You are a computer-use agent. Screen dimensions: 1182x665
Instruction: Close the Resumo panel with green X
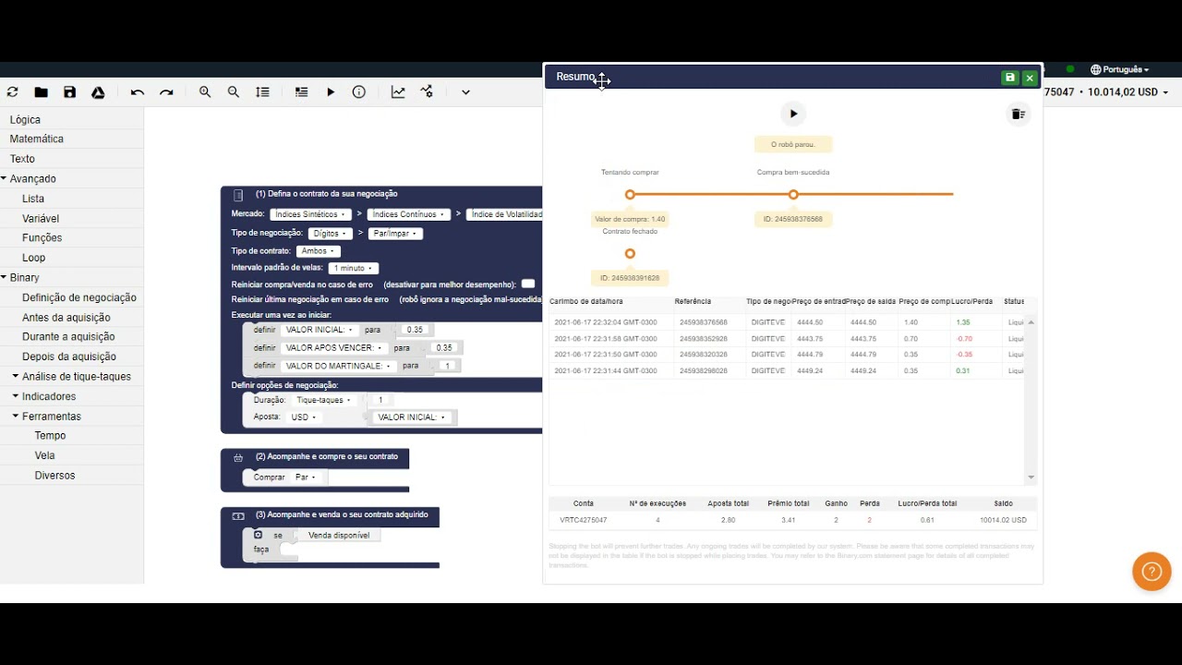[x=1030, y=78]
